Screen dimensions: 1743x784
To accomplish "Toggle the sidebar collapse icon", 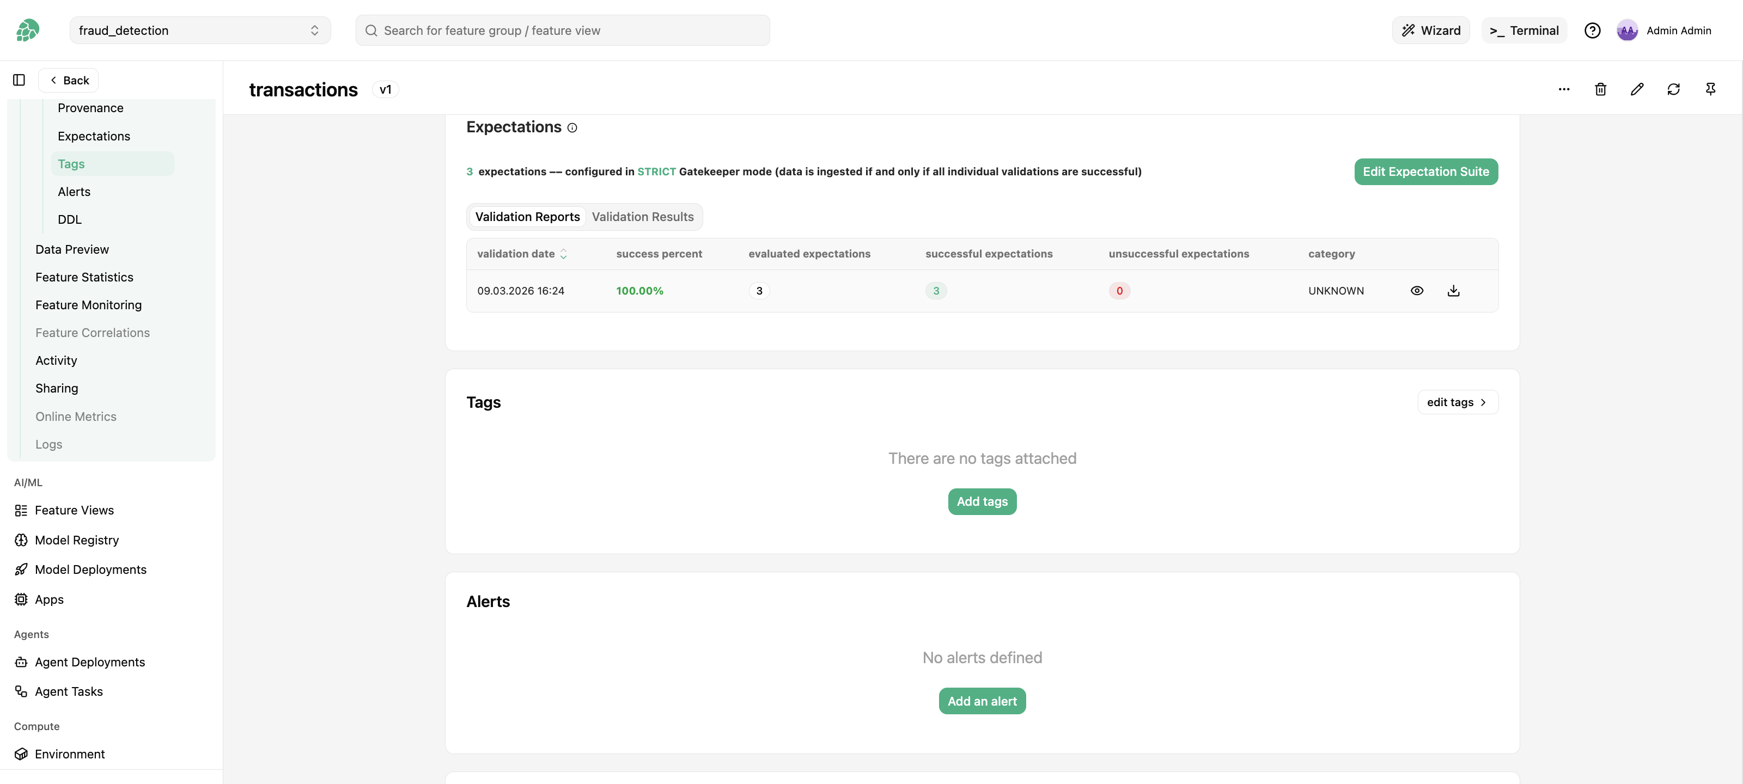I will [x=19, y=80].
